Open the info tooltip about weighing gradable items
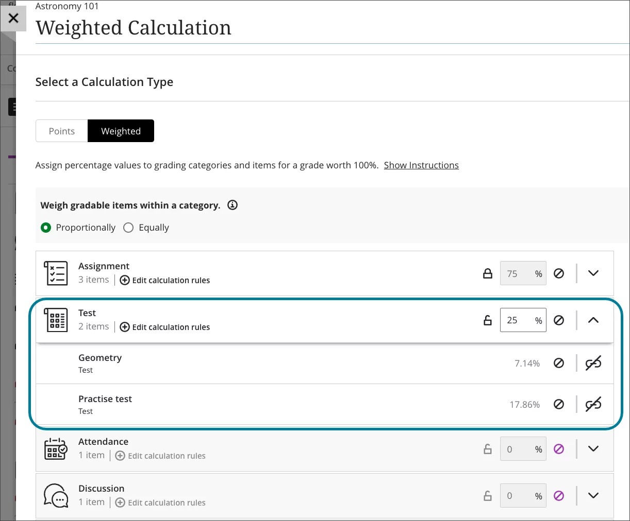 pos(232,205)
